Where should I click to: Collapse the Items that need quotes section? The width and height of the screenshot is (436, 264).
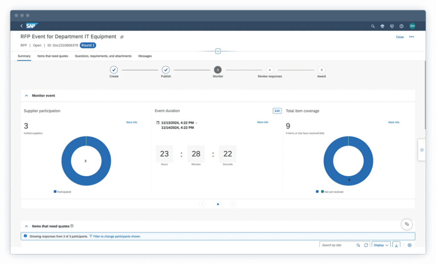click(26, 227)
